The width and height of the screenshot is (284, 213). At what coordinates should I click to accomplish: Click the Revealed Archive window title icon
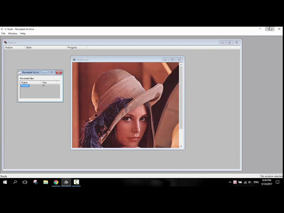(20, 72)
